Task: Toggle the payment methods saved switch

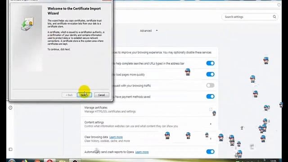Action: (x=210, y=96)
